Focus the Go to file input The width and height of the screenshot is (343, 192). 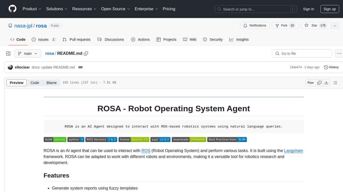point(302,54)
